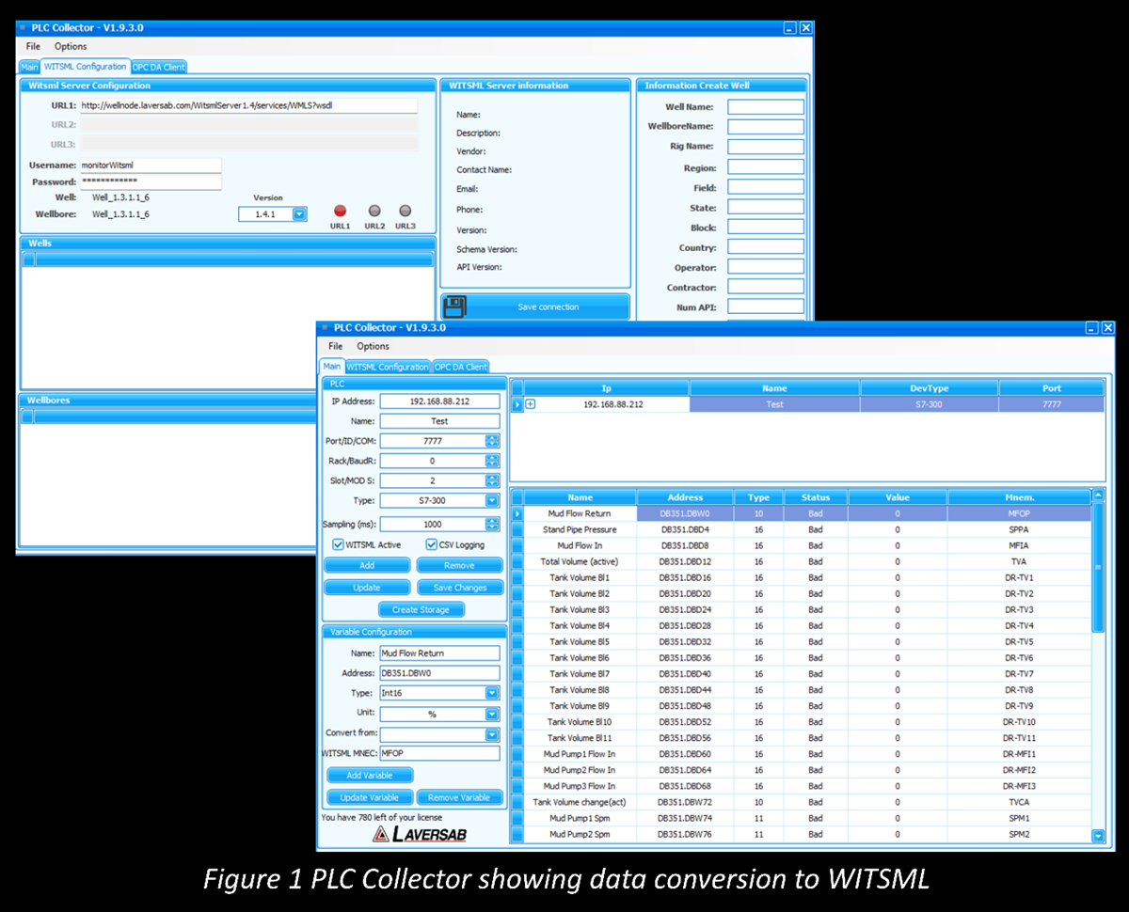Disable the CSV Logging checkbox

(x=432, y=544)
